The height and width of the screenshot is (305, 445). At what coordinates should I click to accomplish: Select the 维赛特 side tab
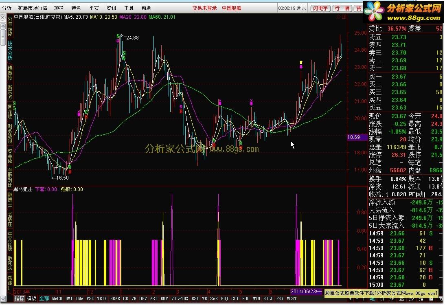pos(10,72)
